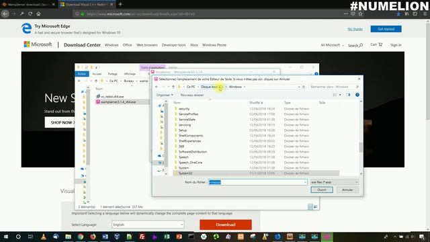Open Affichage tab in Explorer window

point(130,74)
